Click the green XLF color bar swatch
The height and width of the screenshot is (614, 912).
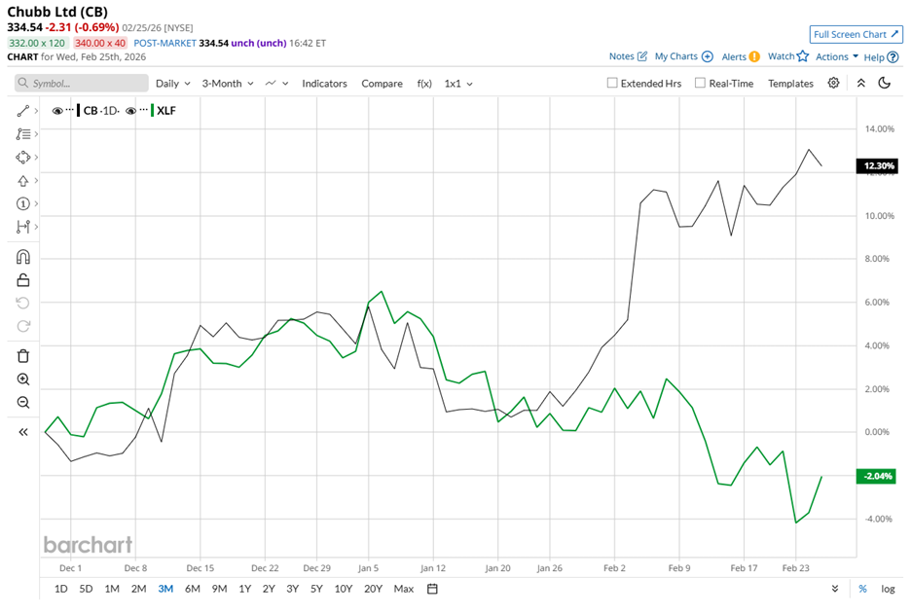click(152, 111)
